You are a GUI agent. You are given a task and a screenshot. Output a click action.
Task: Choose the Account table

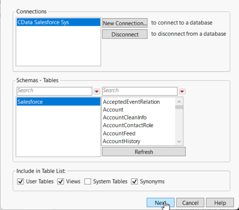coord(113,110)
